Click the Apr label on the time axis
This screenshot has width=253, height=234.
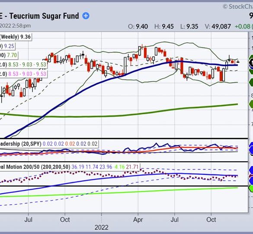pyautogui.click(x=138, y=220)
